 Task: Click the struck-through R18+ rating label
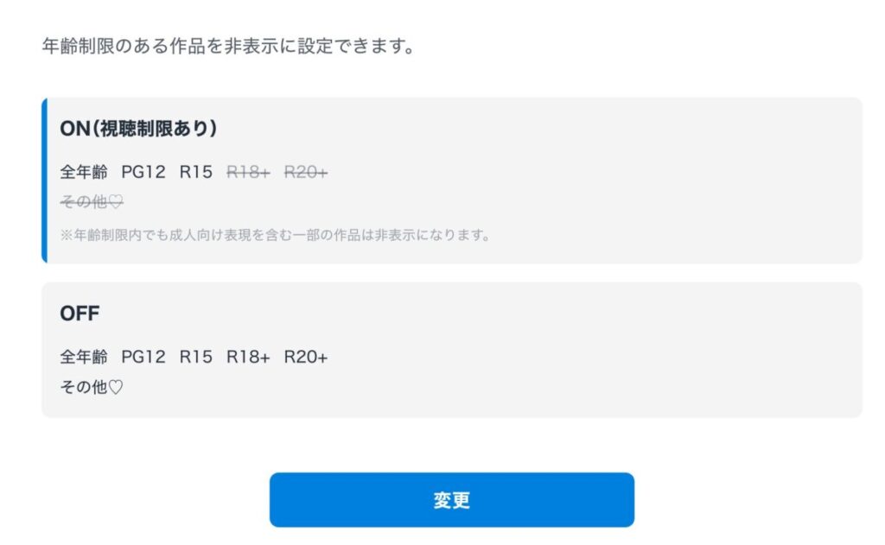(248, 172)
